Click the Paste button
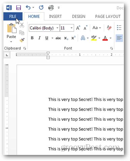 (11, 33)
